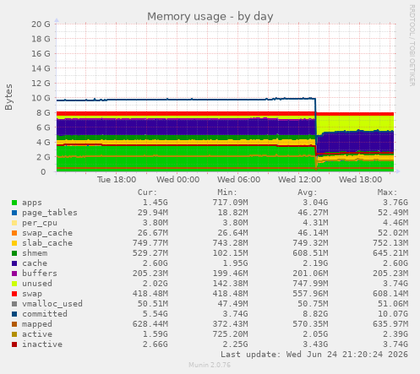Click the 'Wed 06:00' x-axis label
The height and width of the screenshot is (374, 420).
(x=238, y=180)
